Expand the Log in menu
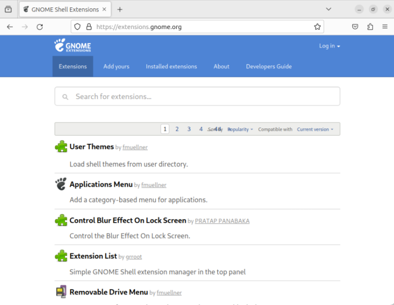 (329, 45)
